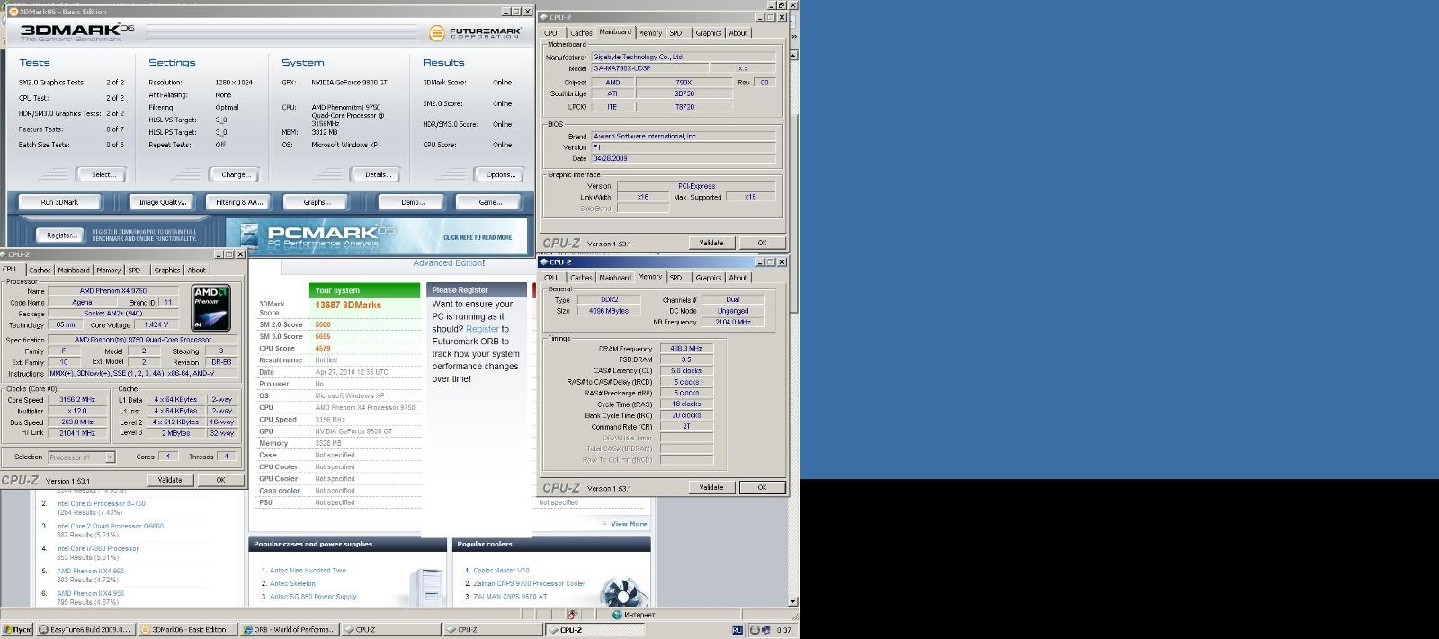Screen dimensions: 1439x639
Task: Click the AMD Phenom logo in CPU-Z
Action: tap(211, 307)
